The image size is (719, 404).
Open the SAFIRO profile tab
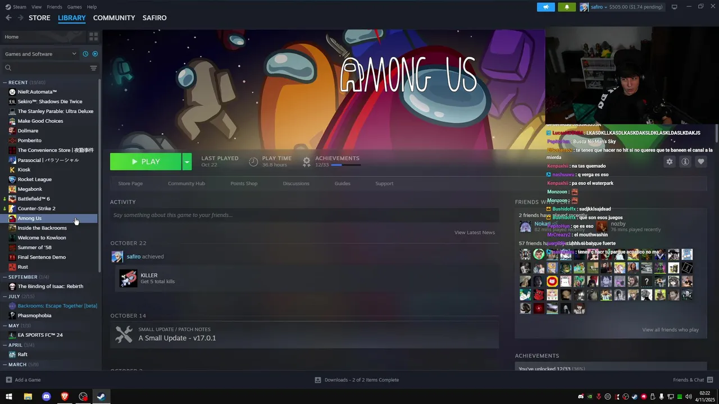154,18
